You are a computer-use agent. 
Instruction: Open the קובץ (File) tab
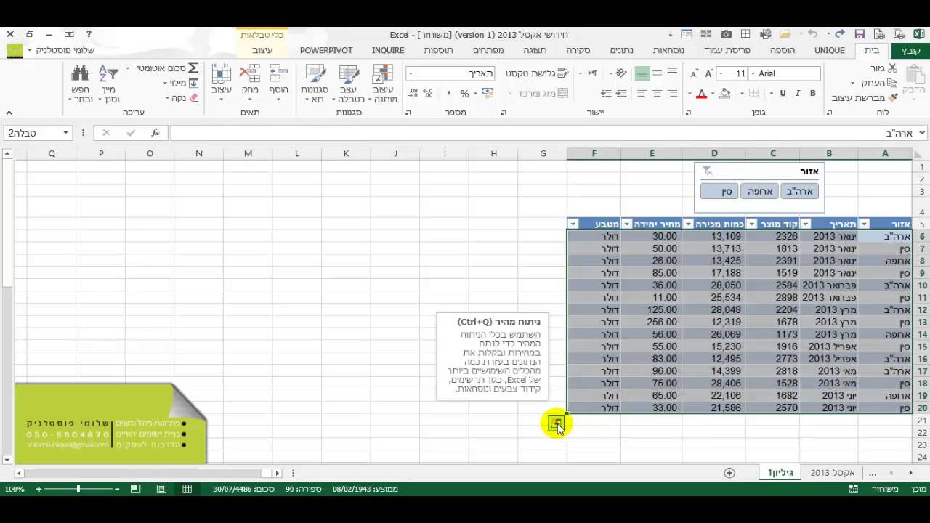[x=910, y=50]
